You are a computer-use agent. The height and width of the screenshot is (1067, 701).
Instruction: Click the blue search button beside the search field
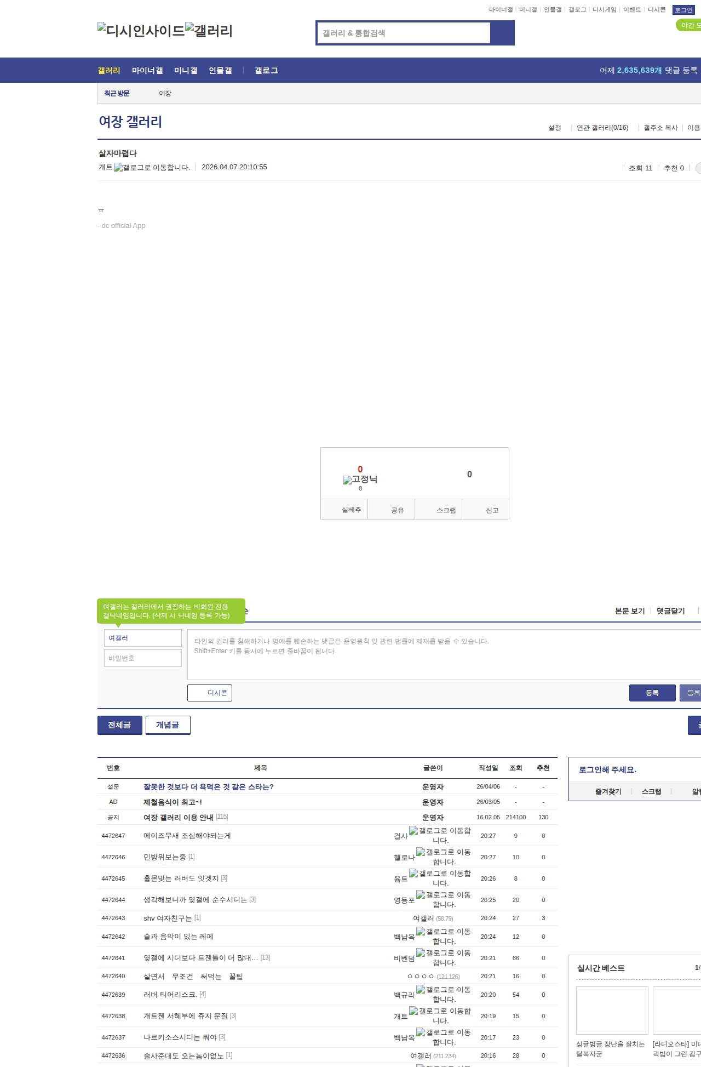point(502,33)
